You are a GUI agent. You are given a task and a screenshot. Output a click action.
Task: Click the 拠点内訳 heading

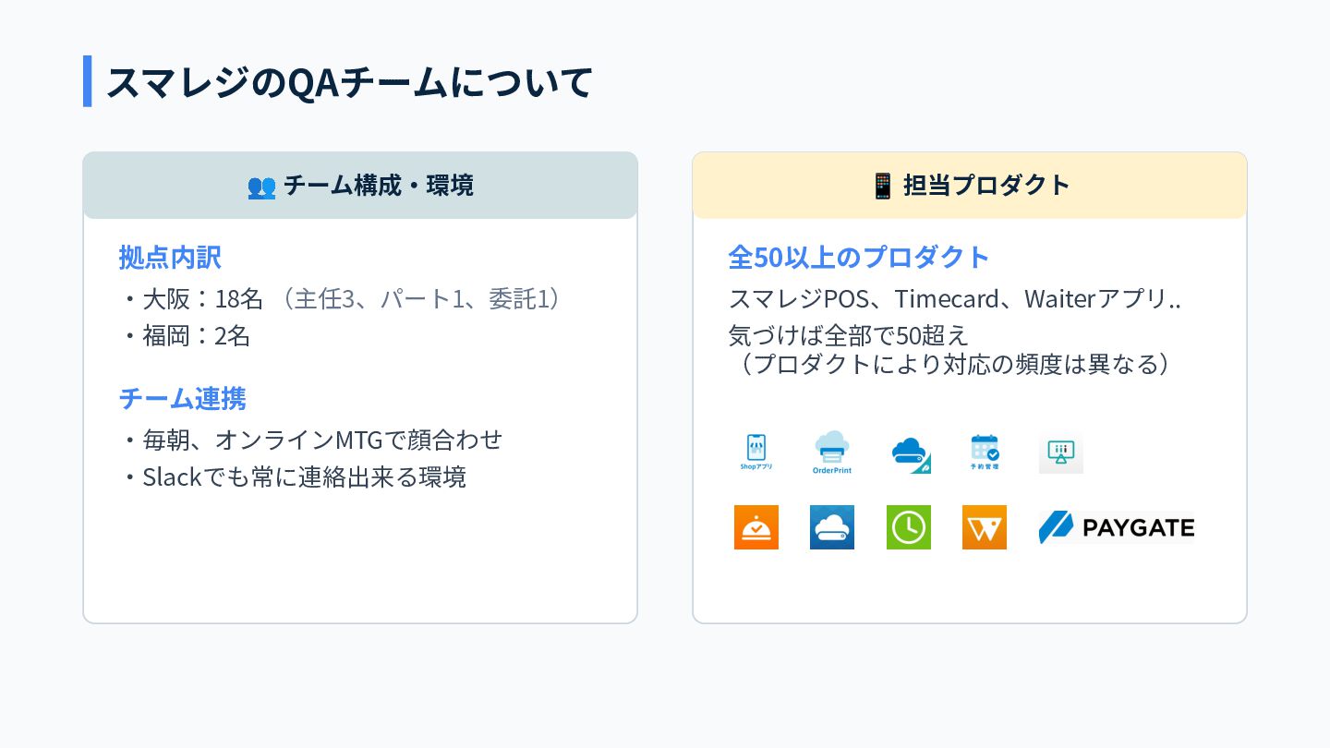pyautogui.click(x=170, y=257)
